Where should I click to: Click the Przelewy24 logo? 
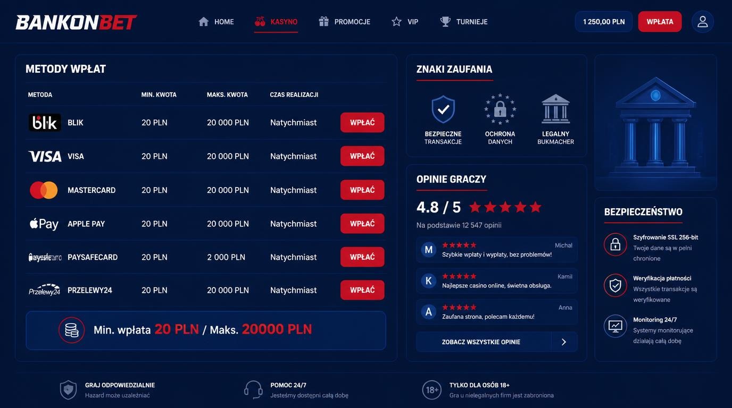point(45,290)
